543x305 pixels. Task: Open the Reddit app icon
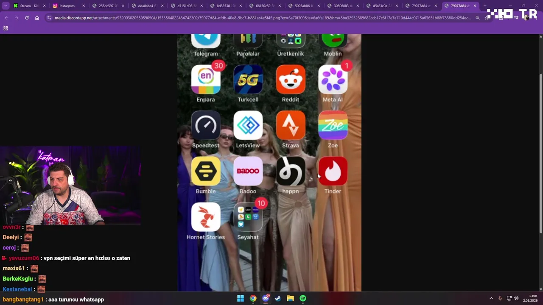(x=291, y=79)
